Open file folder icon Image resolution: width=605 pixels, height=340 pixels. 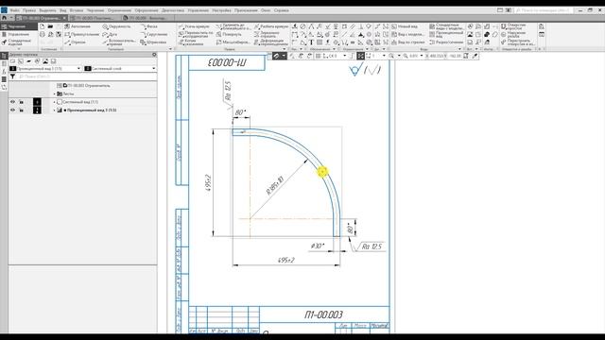tap(50, 26)
